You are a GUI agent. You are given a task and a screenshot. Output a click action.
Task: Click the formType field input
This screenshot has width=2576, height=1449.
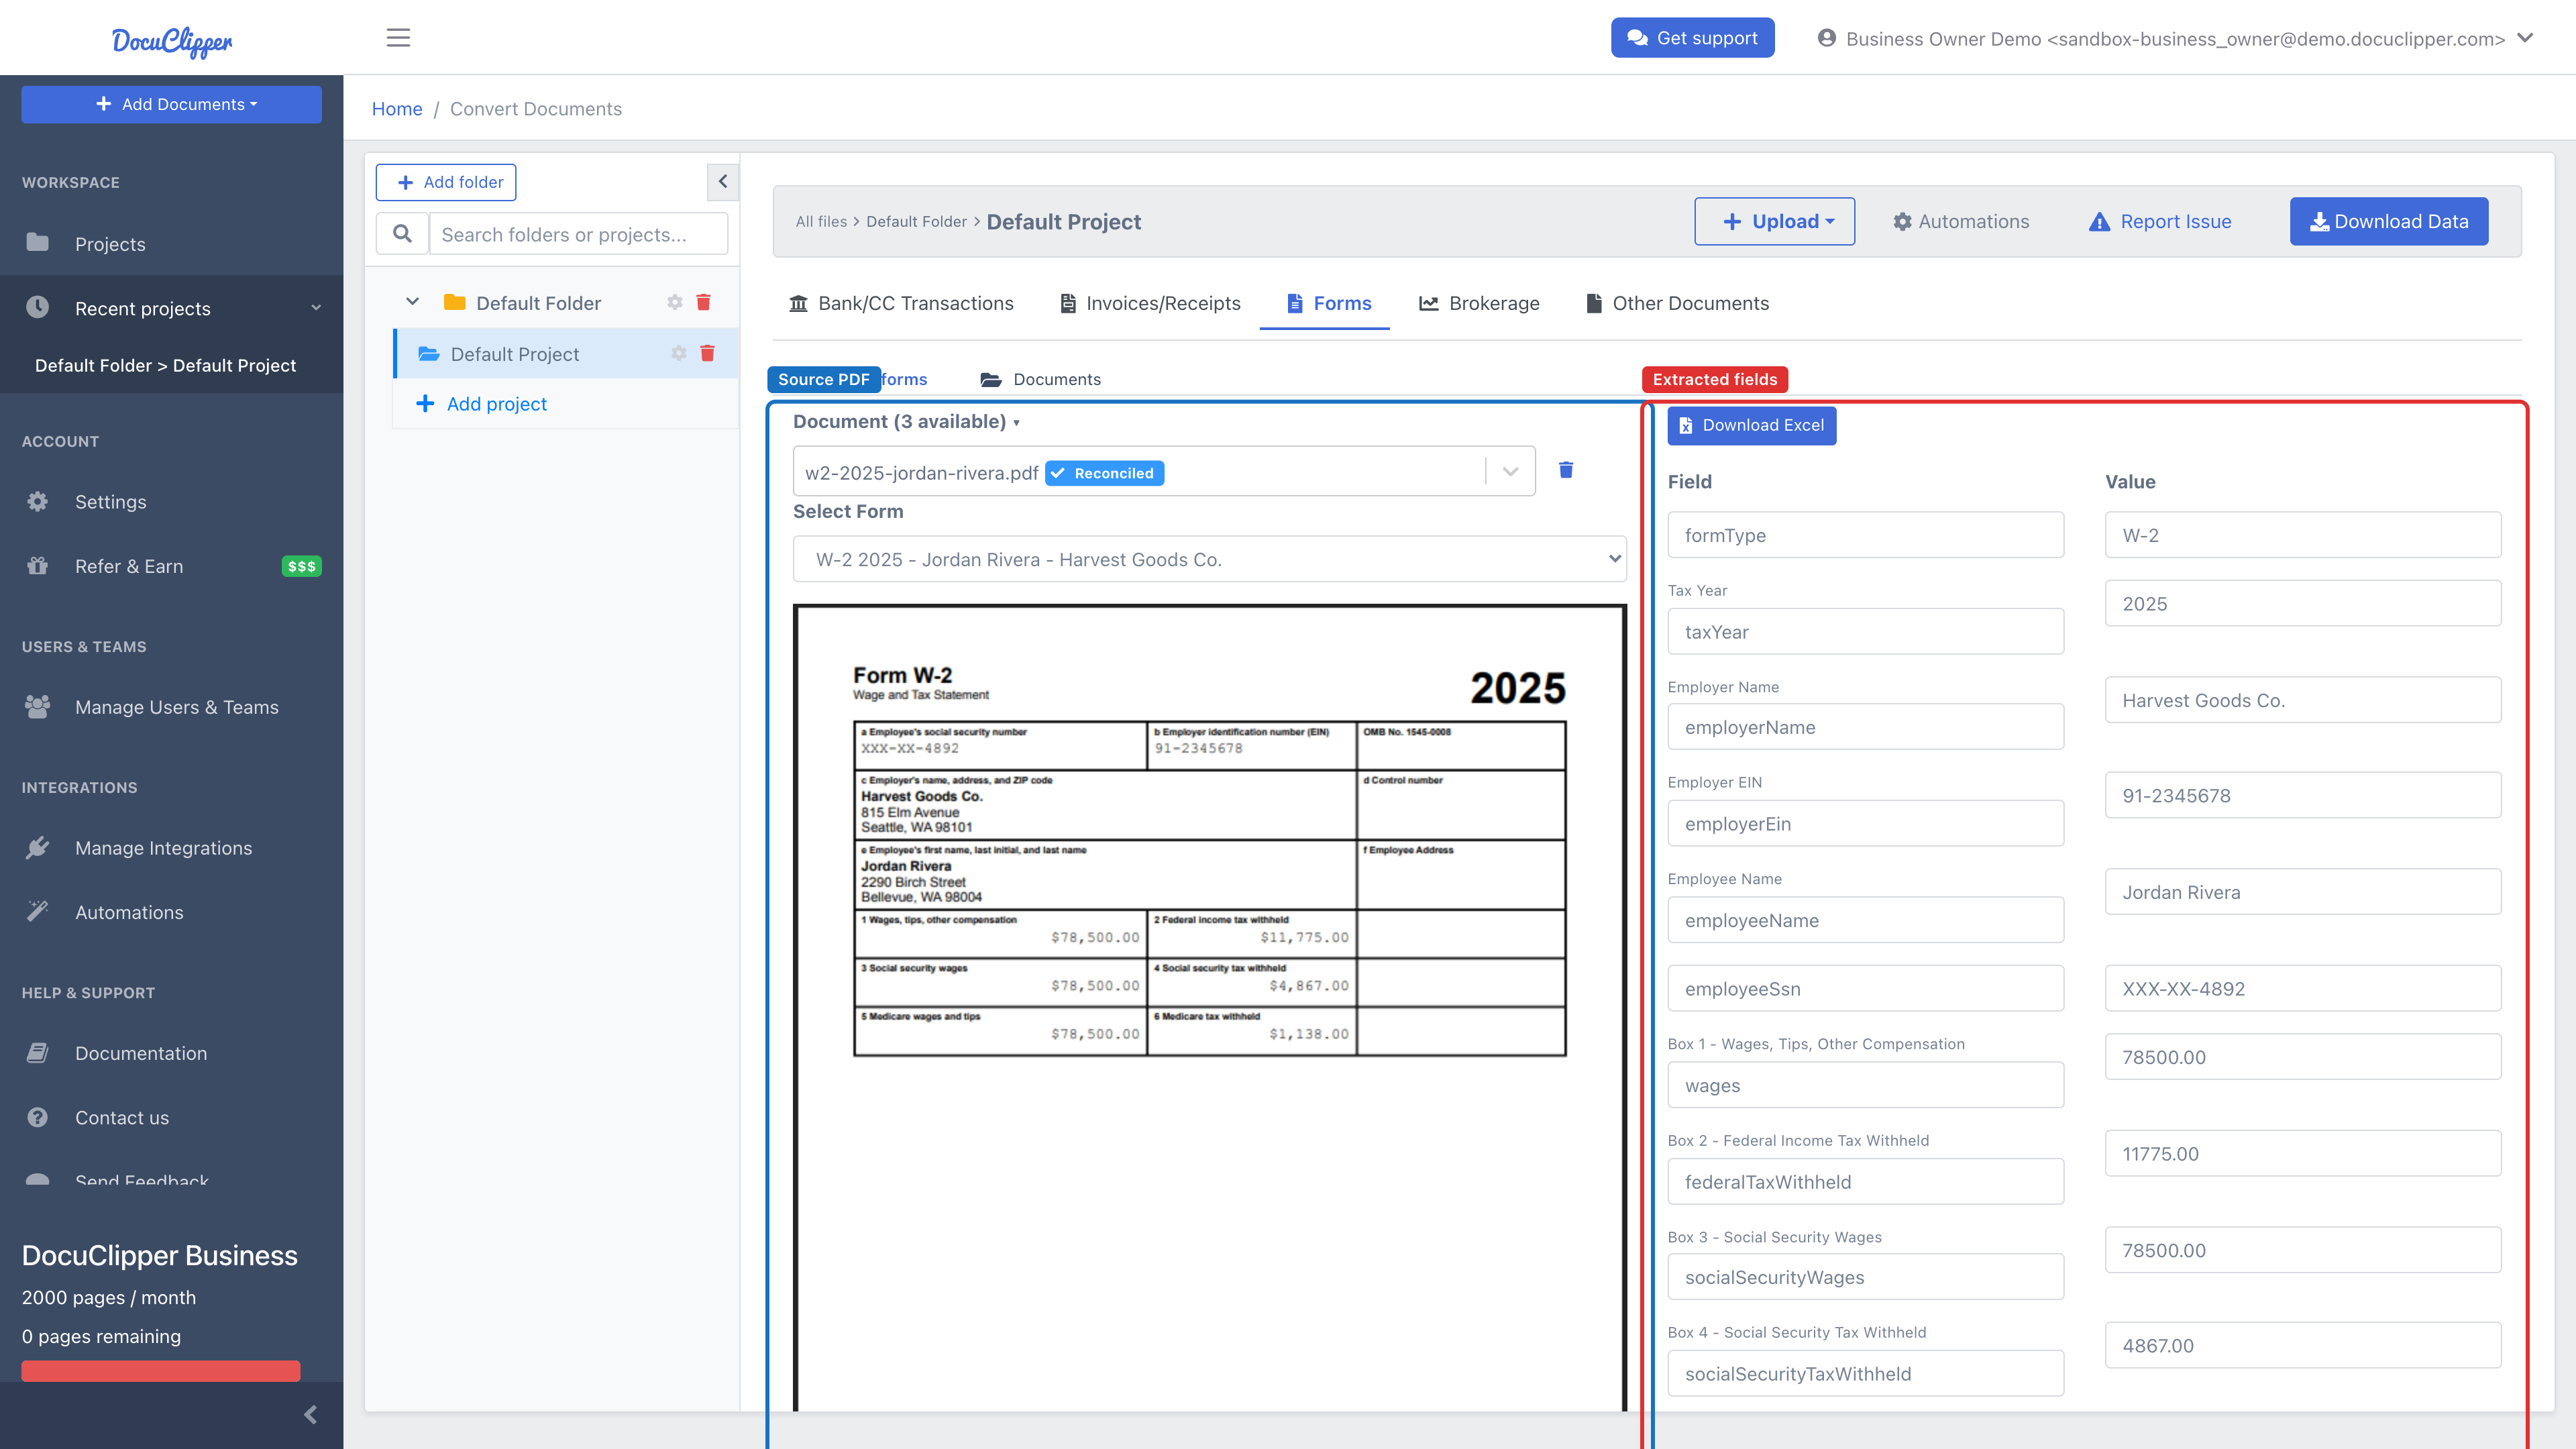point(1866,535)
